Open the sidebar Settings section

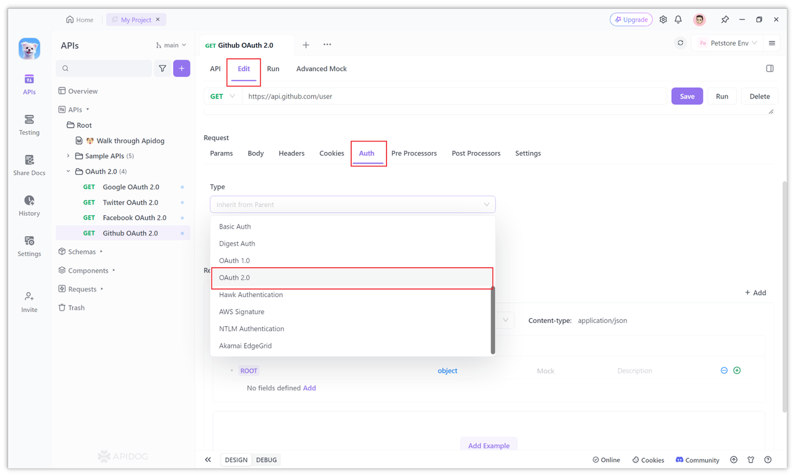click(x=29, y=246)
